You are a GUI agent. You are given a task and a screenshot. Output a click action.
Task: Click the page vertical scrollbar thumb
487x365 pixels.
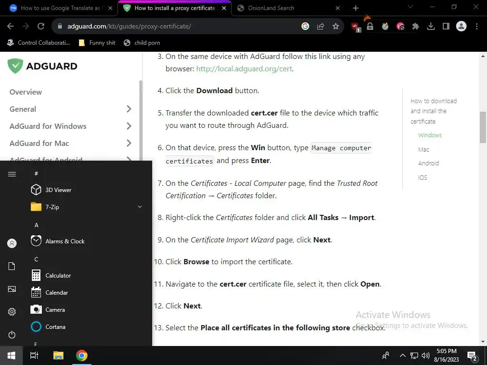click(483, 127)
